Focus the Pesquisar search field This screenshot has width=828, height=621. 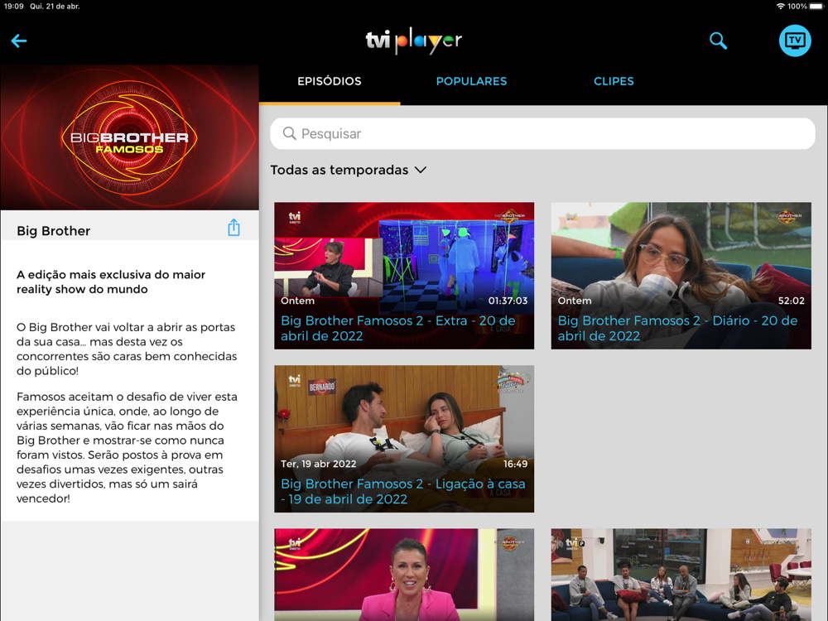tap(542, 133)
